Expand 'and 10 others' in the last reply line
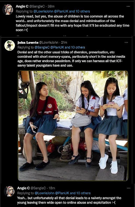 (x=80, y=193)
